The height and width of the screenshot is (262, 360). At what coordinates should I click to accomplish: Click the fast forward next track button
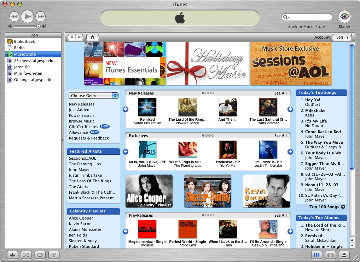tap(41, 16)
